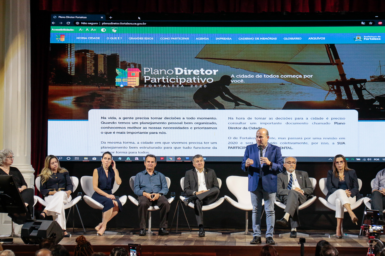The height and width of the screenshot is (256, 385).
Task: Open the GLOSSÁRIO menu item
Action: click(x=292, y=38)
